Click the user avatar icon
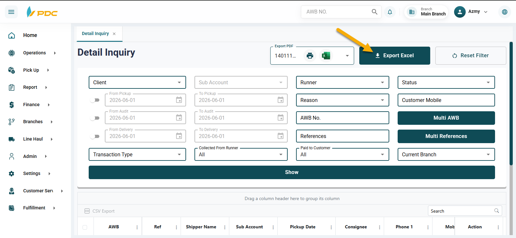Viewport: 516px width, 238px height. pyautogui.click(x=460, y=12)
